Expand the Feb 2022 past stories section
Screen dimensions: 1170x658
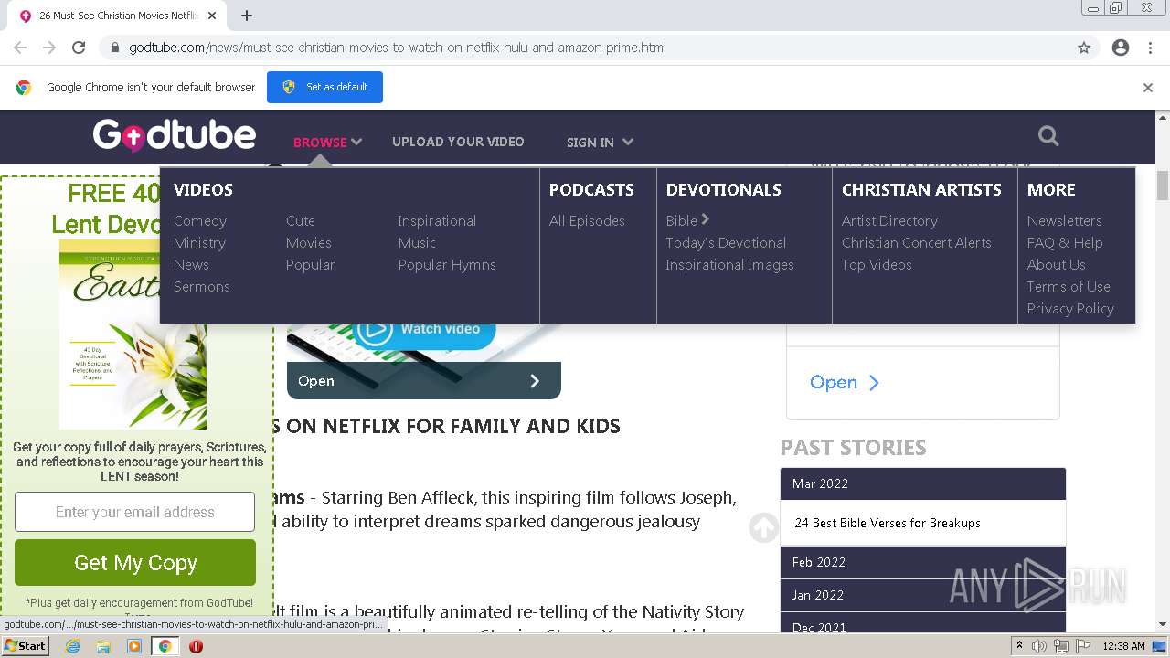(923, 562)
